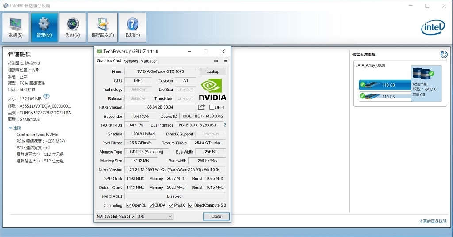453x237 pixels.
Task: Open the 管理(M) manage toolbar button
Action: coord(44,27)
